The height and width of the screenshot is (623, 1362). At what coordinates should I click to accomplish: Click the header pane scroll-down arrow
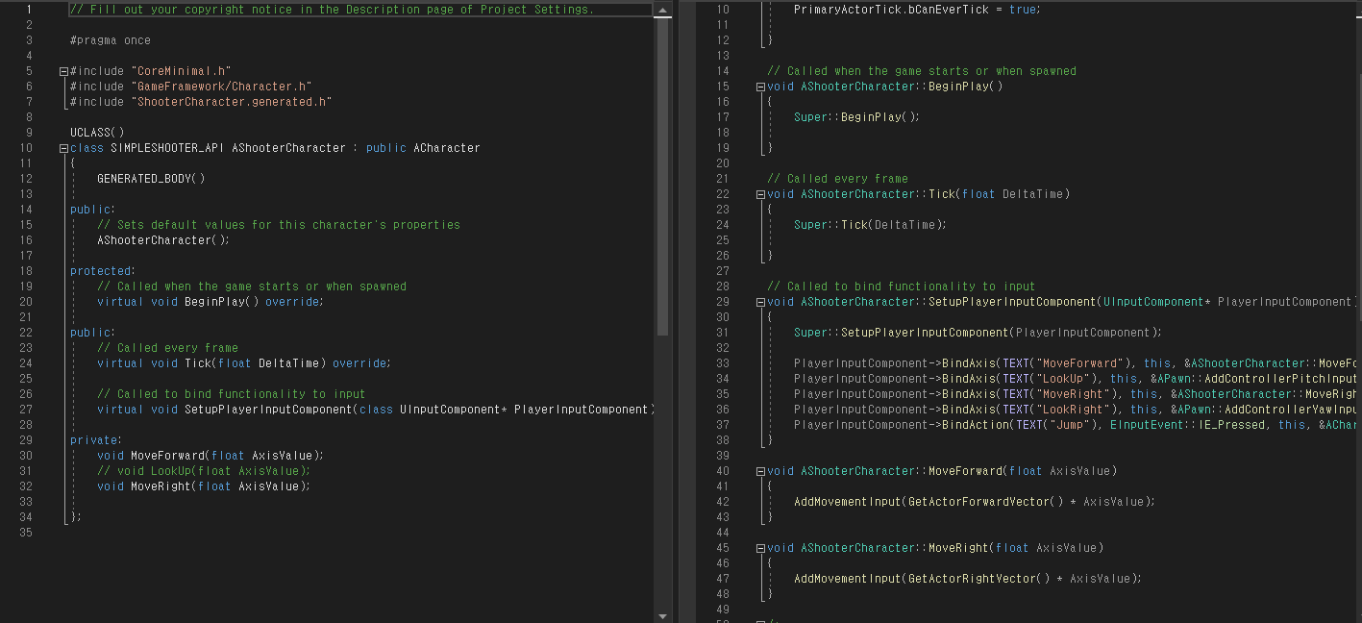pyautogui.click(x=662, y=616)
